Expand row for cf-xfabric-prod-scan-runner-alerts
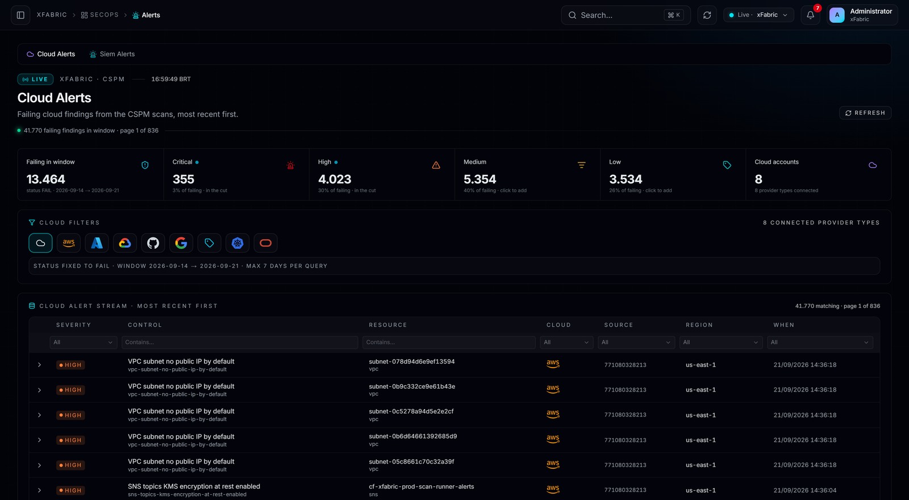This screenshot has width=909, height=500. coord(39,490)
